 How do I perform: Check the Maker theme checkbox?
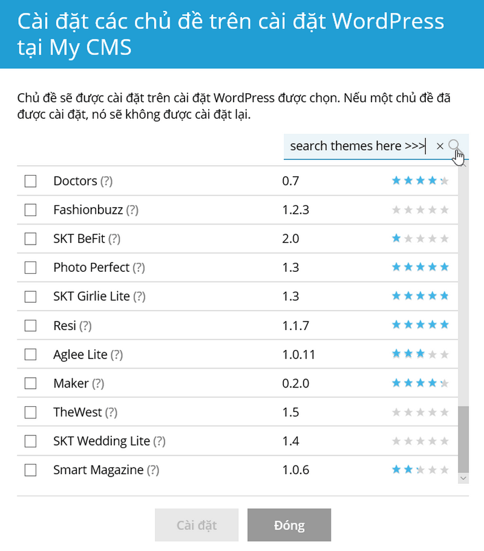tap(30, 383)
